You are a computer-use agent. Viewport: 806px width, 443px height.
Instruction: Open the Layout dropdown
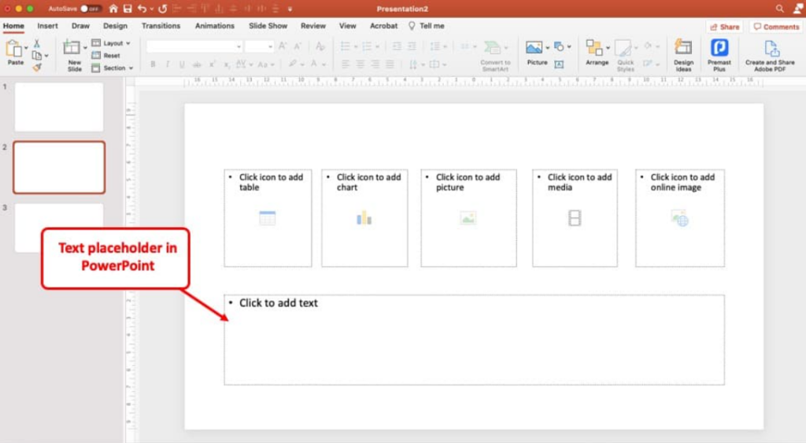point(113,43)
